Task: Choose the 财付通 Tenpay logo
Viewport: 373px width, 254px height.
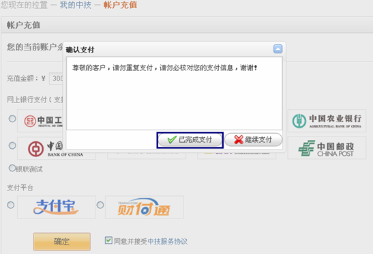Action: click(145, 207)
